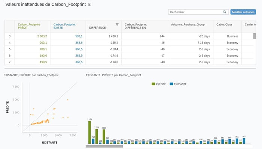Click the green bar labeled 2 003

104,137
